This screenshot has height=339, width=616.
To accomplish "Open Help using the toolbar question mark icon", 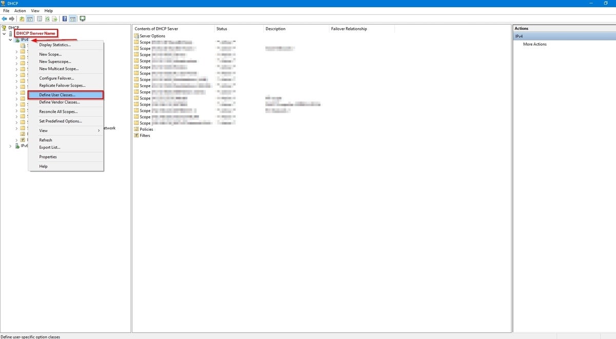I will (x=65, y=18).
